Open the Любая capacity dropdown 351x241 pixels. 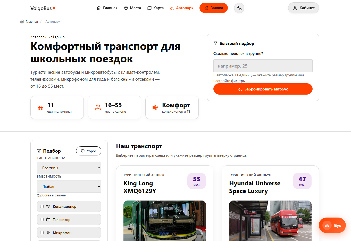pos(69,186)
